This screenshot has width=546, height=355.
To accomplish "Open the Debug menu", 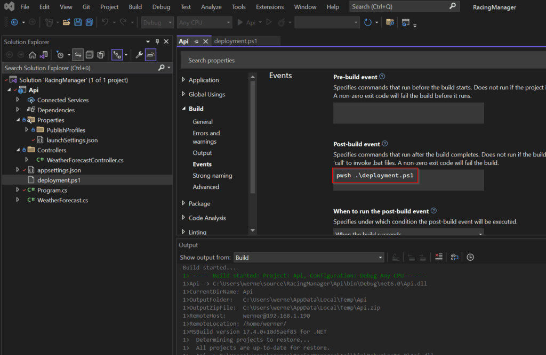I will click(161, 7).
